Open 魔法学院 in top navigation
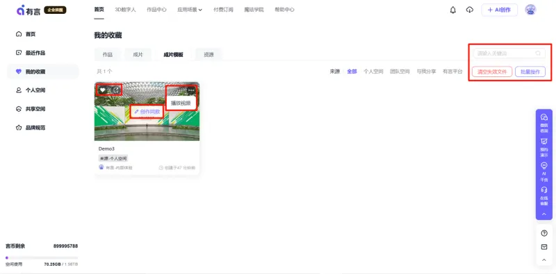Screen dimensions: 556x274 254,10
